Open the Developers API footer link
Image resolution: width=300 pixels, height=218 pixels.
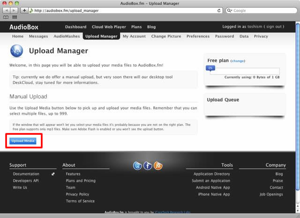click(x=26, y=180)
